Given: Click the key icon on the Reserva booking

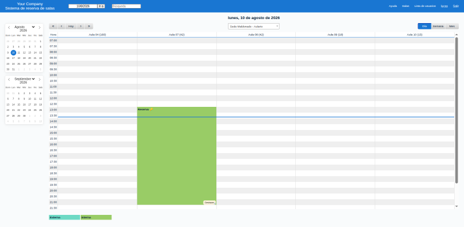Looking at the screenshot, I should (151, 109).
